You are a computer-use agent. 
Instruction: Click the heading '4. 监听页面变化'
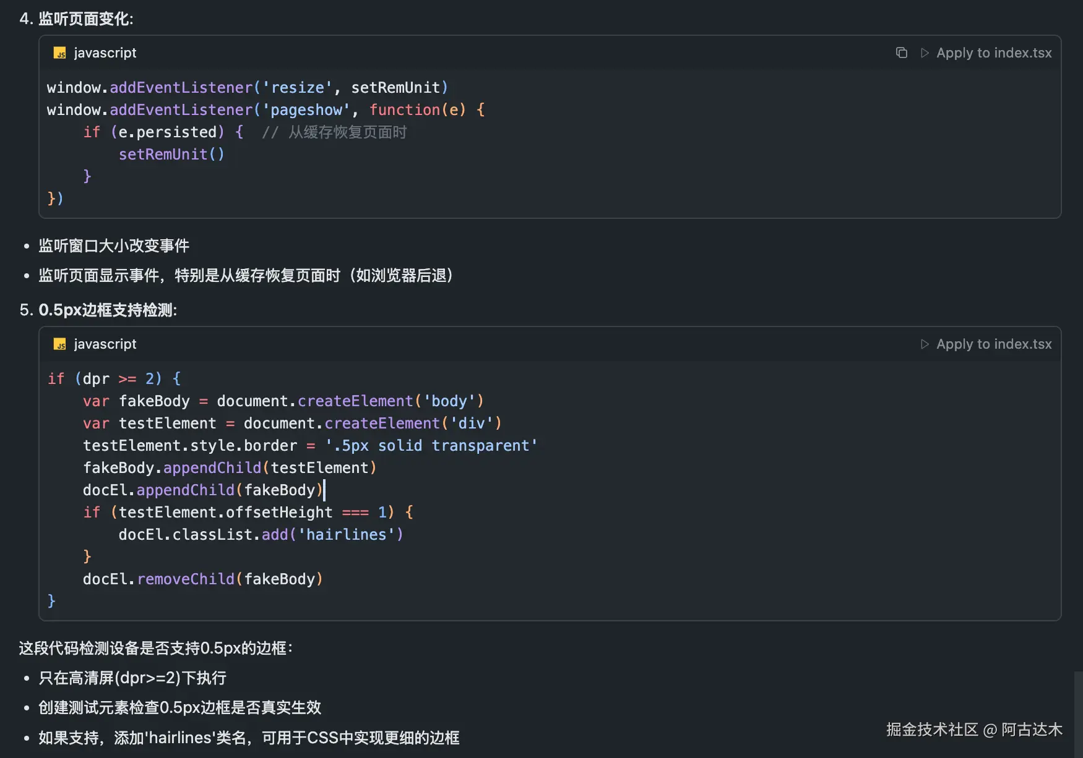tap(77, 19)
